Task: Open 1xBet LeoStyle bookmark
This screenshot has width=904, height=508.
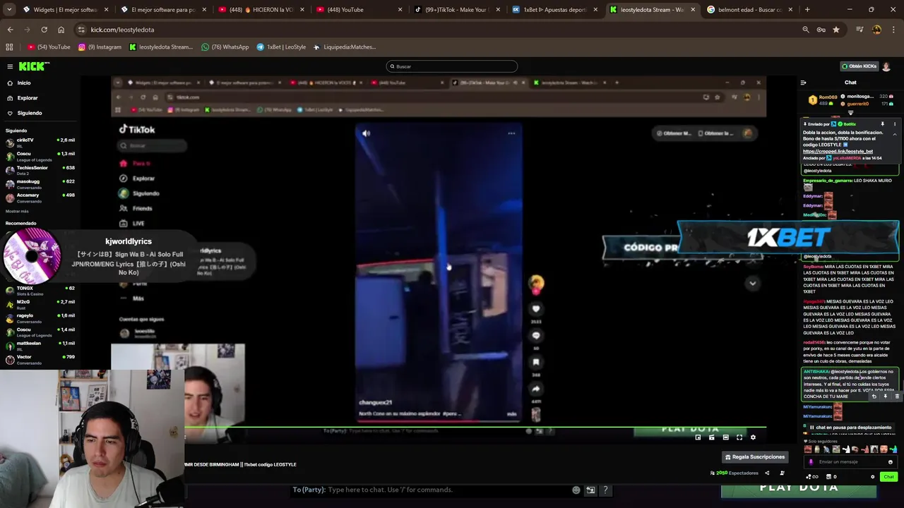Action: (x=282, y=47)
